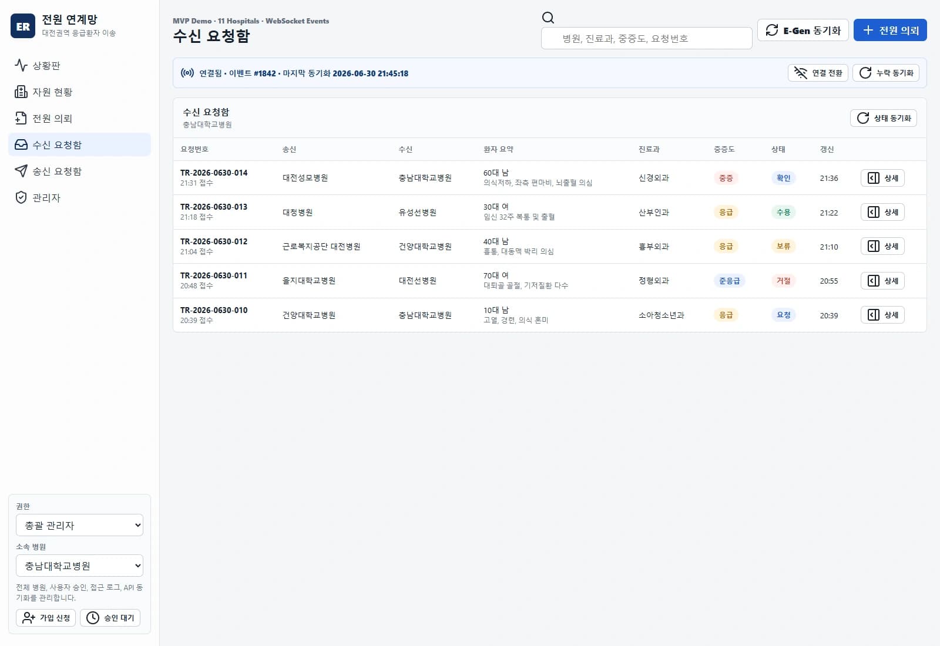Screen dimensions: 940x646
Task: Click request number TR-2026-0630-014
Action: pyautogui.click(x=214, y=173)
